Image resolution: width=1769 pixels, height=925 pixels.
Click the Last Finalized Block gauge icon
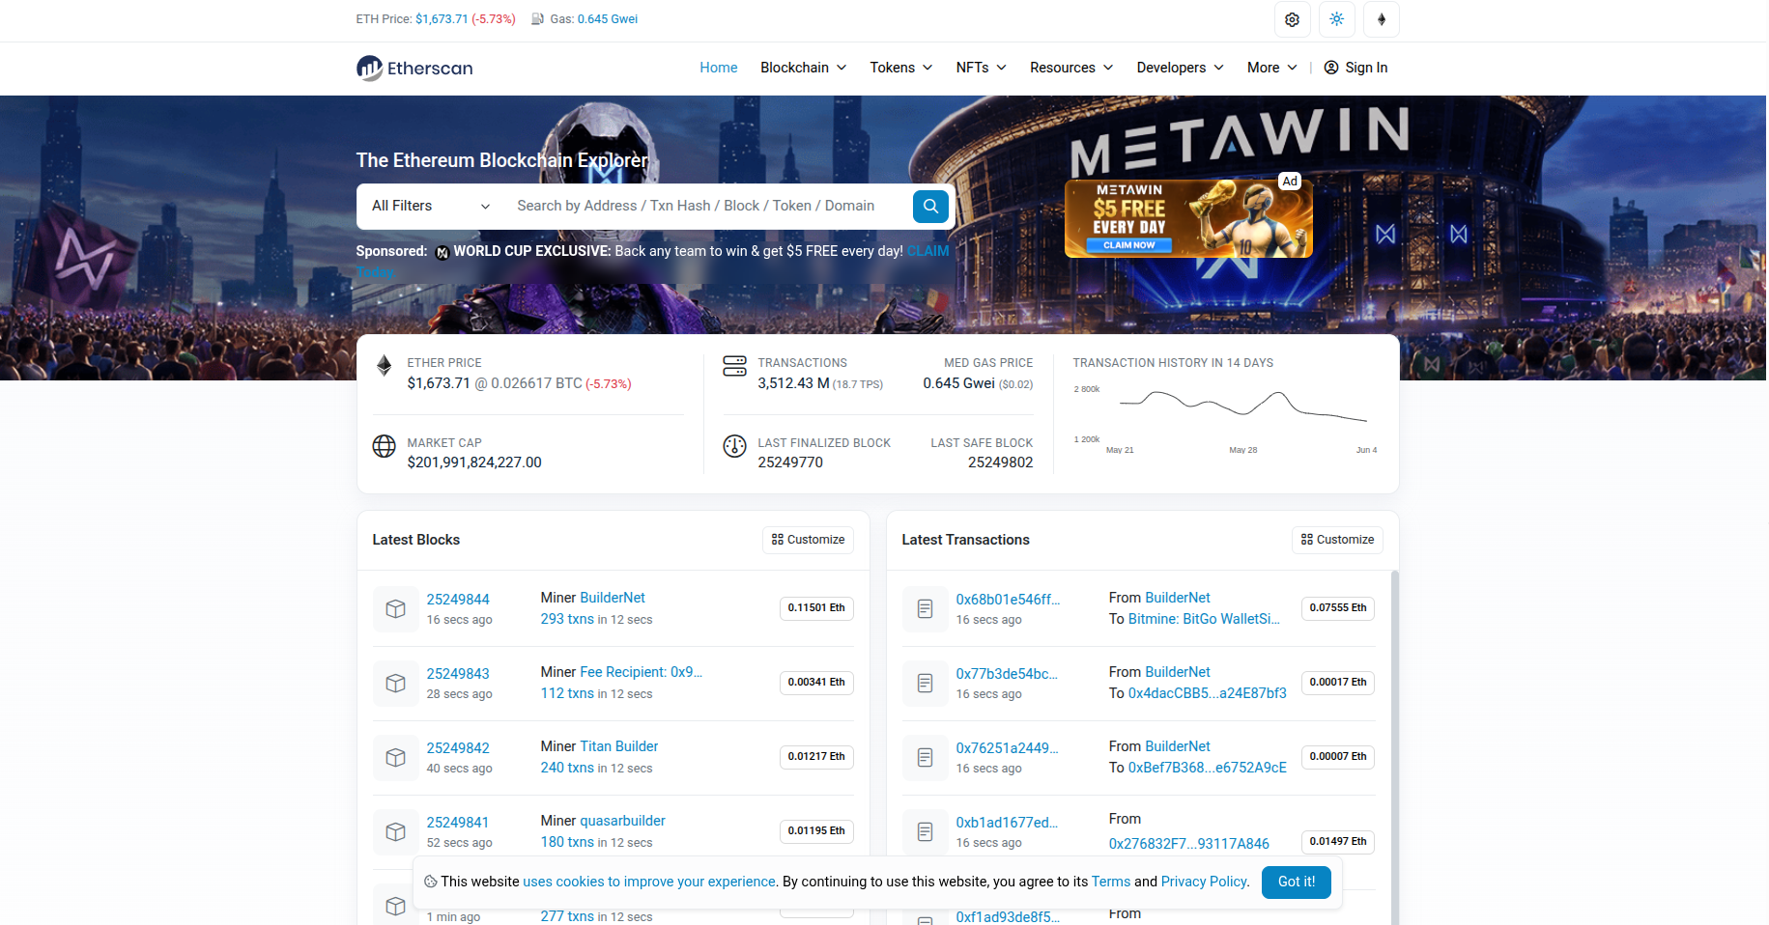click(x=734, y=445)
